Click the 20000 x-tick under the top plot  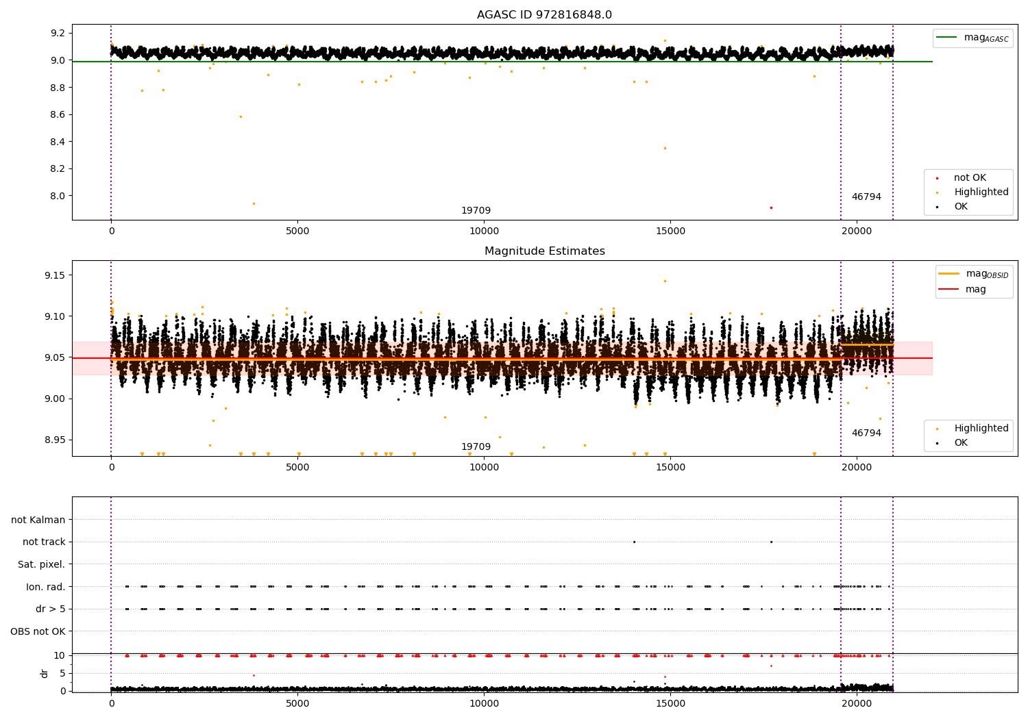[857, 231]
